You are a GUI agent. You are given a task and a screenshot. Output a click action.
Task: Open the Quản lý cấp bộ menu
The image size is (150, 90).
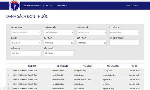(132, 6)
